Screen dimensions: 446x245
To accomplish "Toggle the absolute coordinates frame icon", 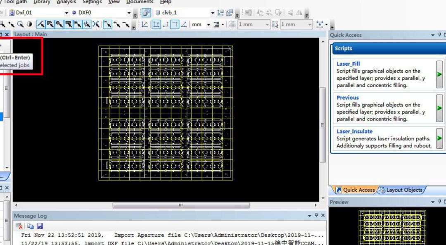I will [x=156, y=24].
